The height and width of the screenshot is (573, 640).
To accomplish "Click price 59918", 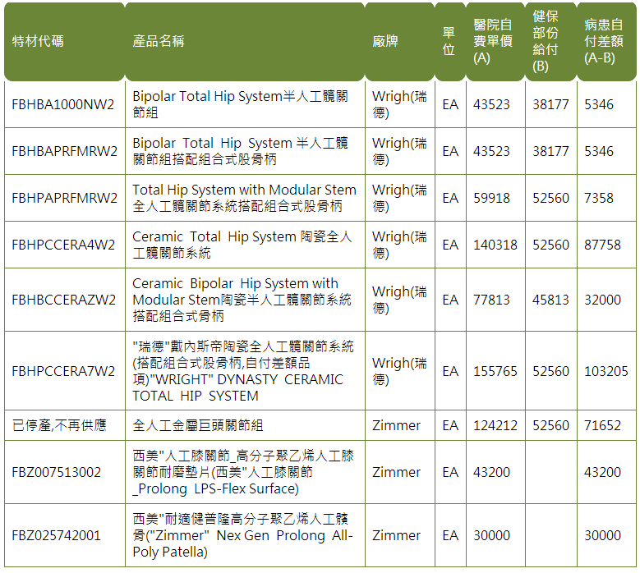I will 491,198.
